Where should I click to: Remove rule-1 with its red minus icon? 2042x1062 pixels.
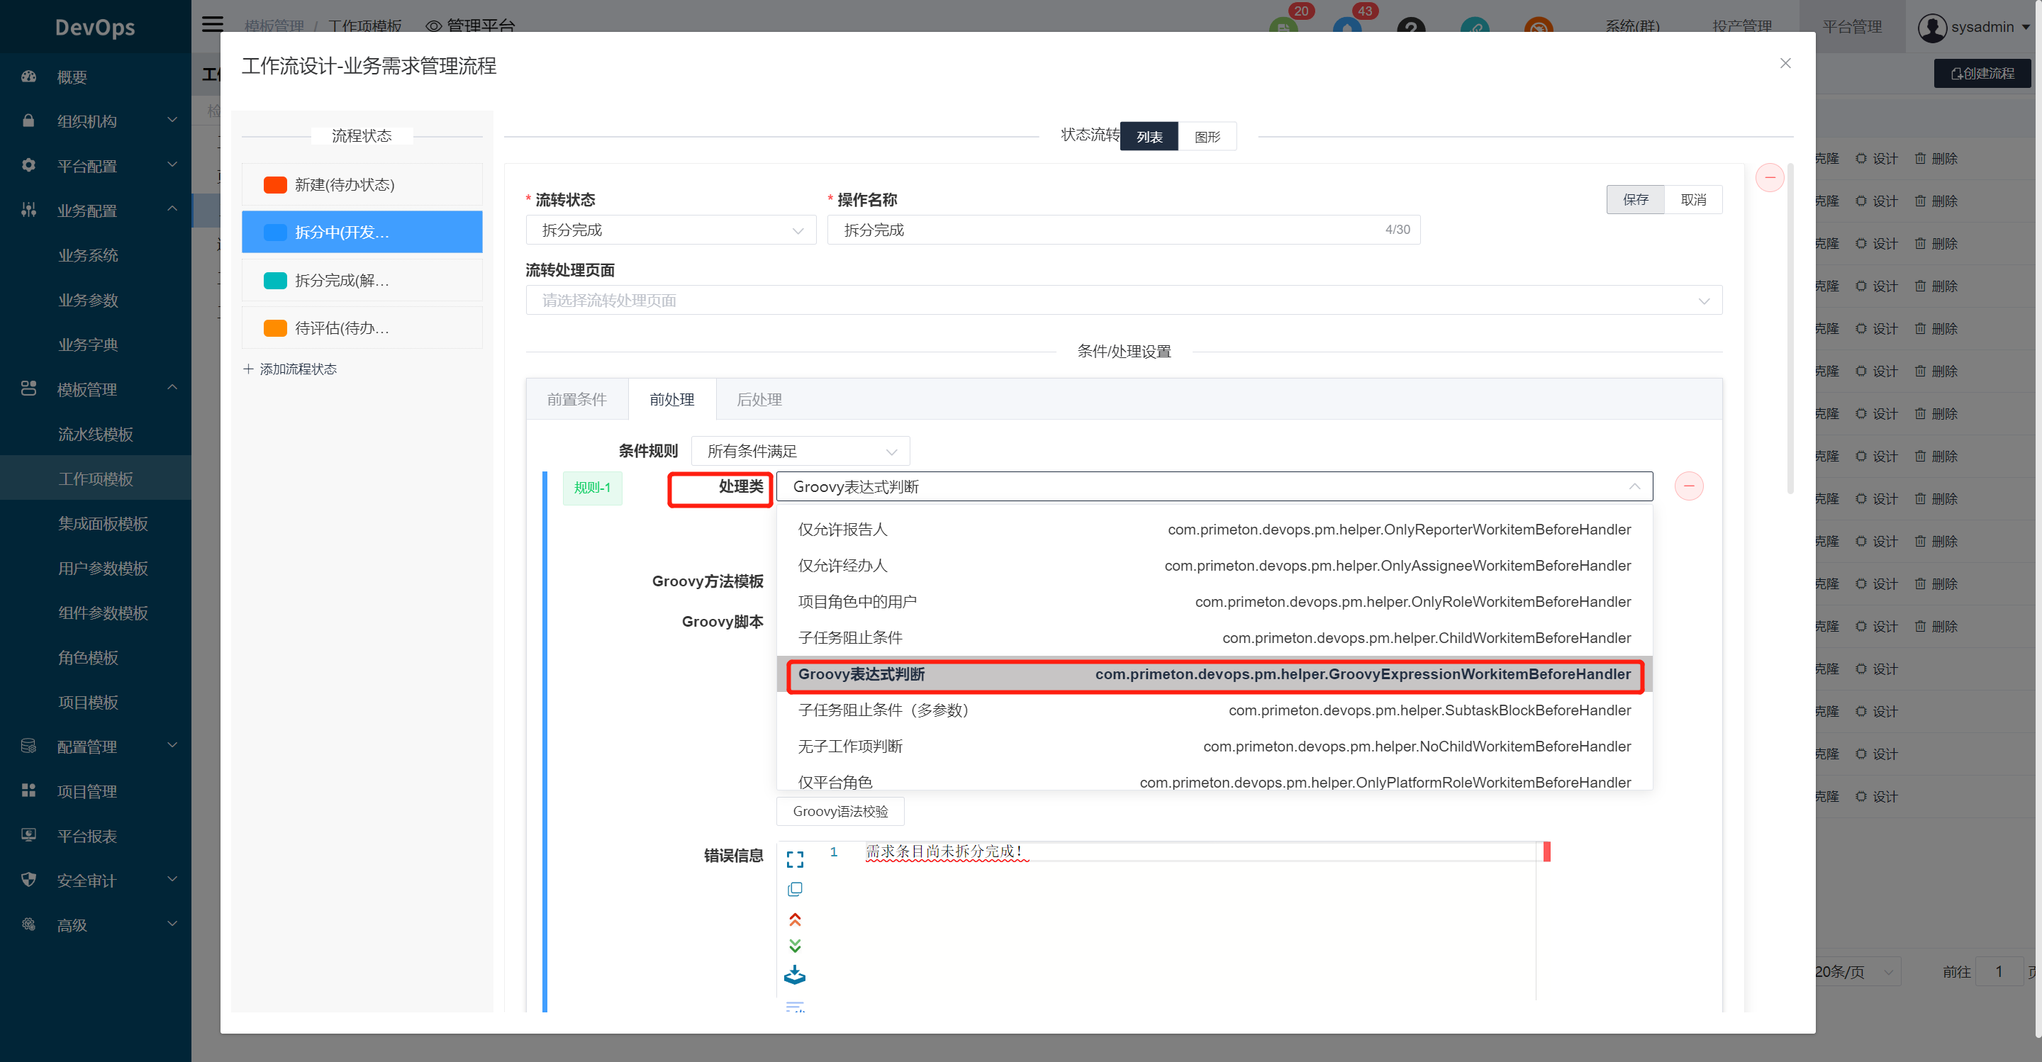[x=1688, y=486]
